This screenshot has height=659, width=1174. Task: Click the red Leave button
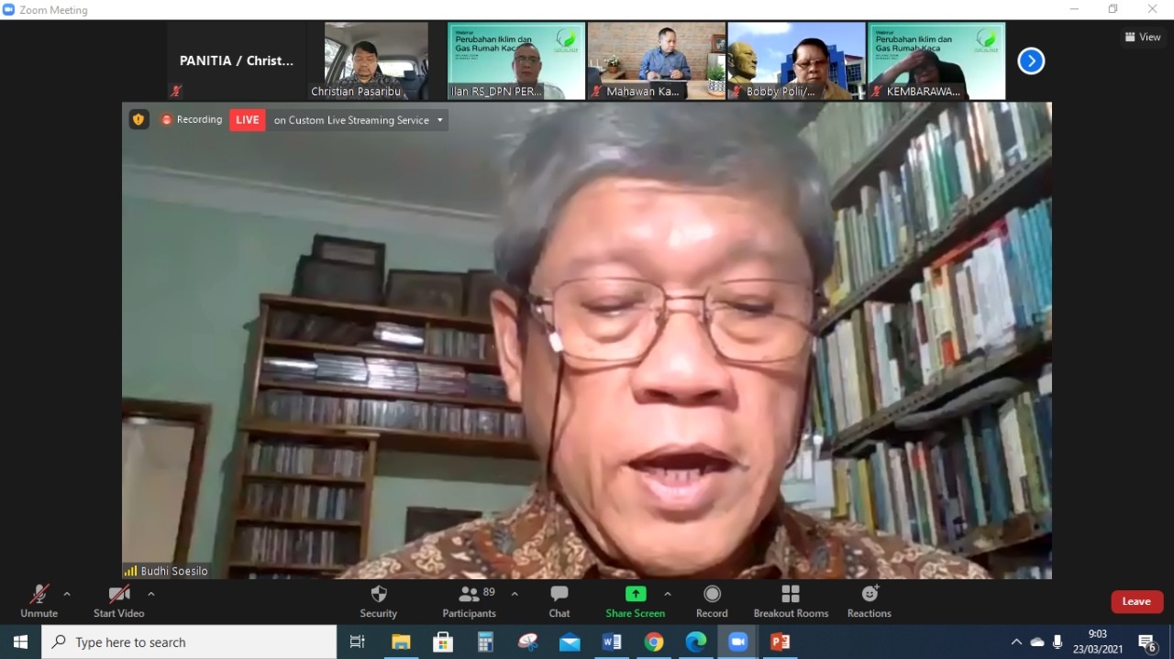point(1136,601)
